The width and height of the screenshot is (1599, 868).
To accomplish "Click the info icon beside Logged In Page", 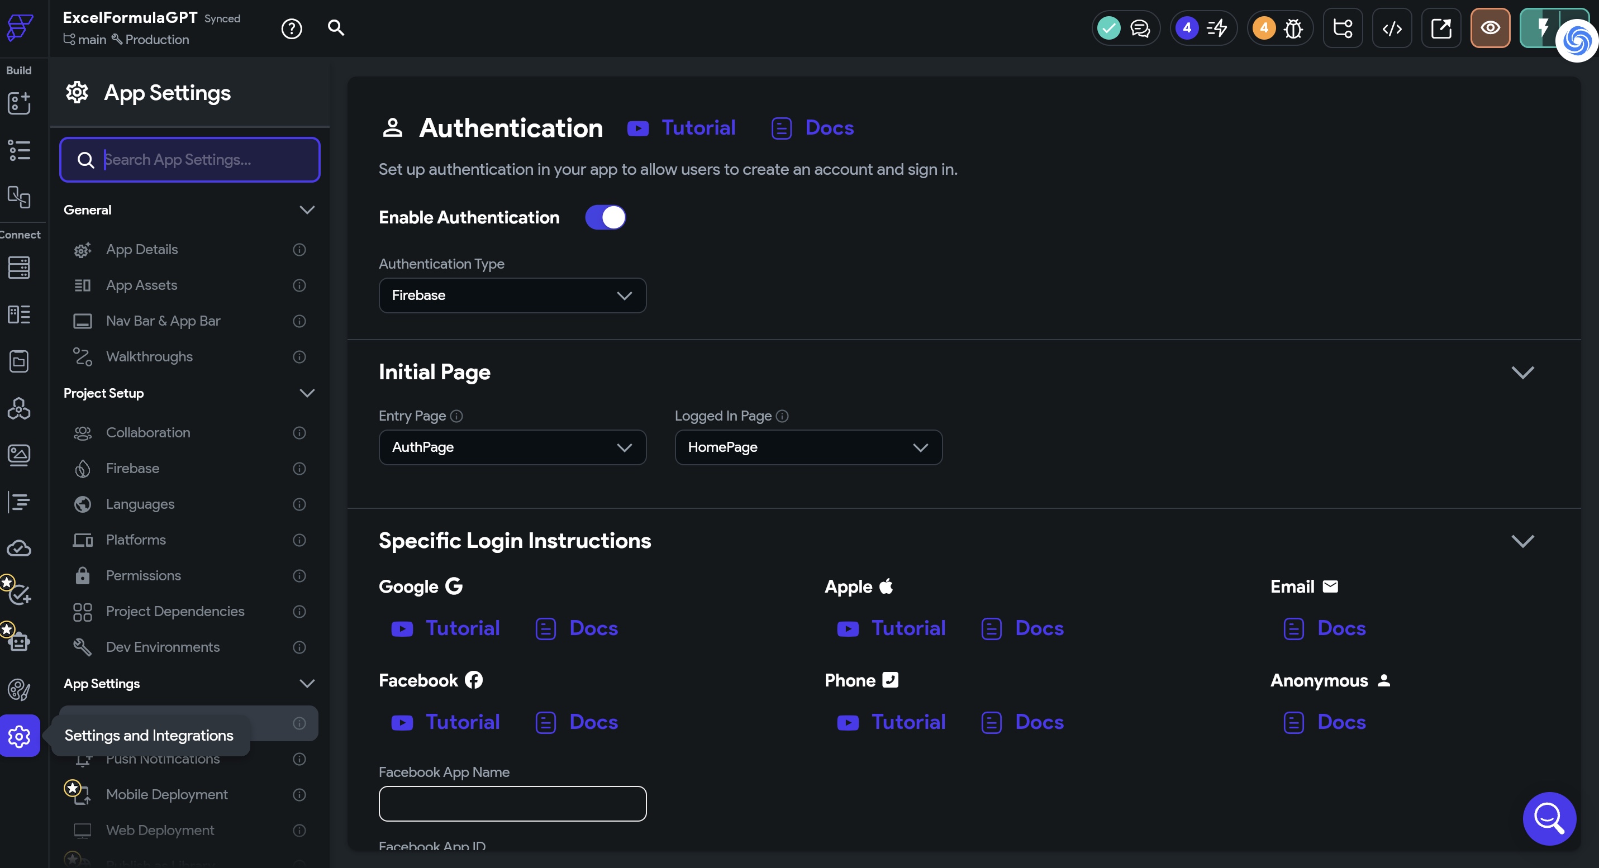I will coord(782,416).
